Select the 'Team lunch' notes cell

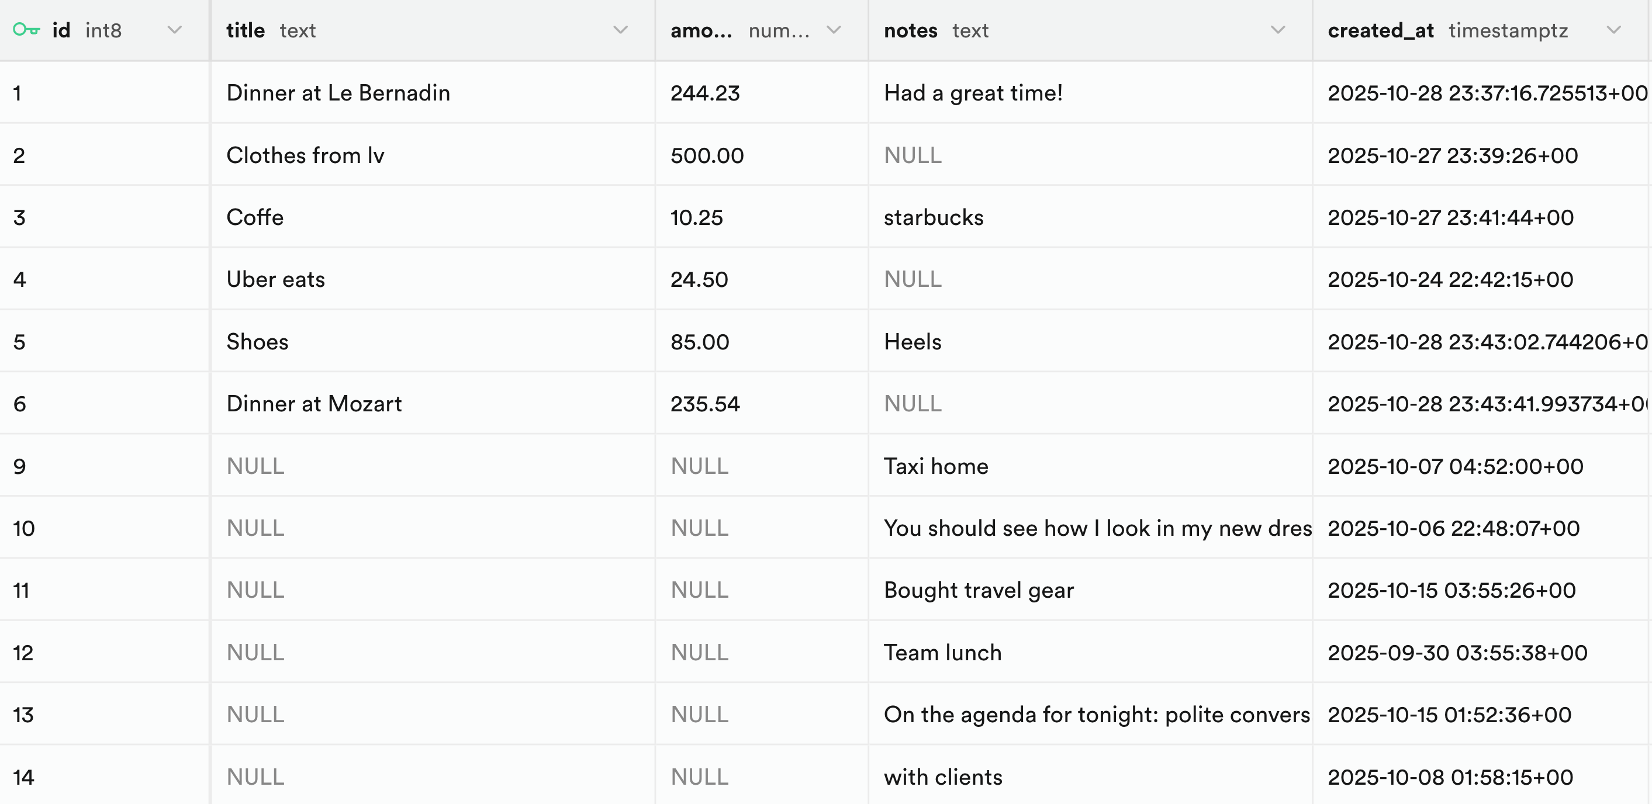942,653
